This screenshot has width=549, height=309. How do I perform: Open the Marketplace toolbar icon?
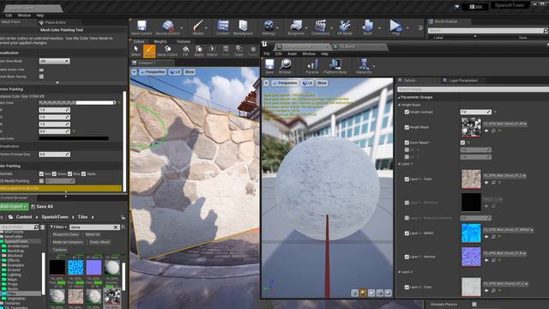tap(243, 27)
